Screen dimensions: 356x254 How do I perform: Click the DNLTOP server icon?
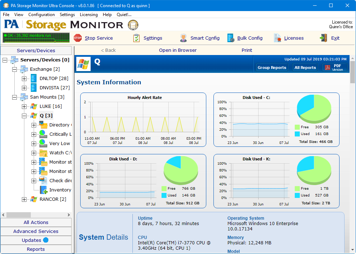point(34,78)
